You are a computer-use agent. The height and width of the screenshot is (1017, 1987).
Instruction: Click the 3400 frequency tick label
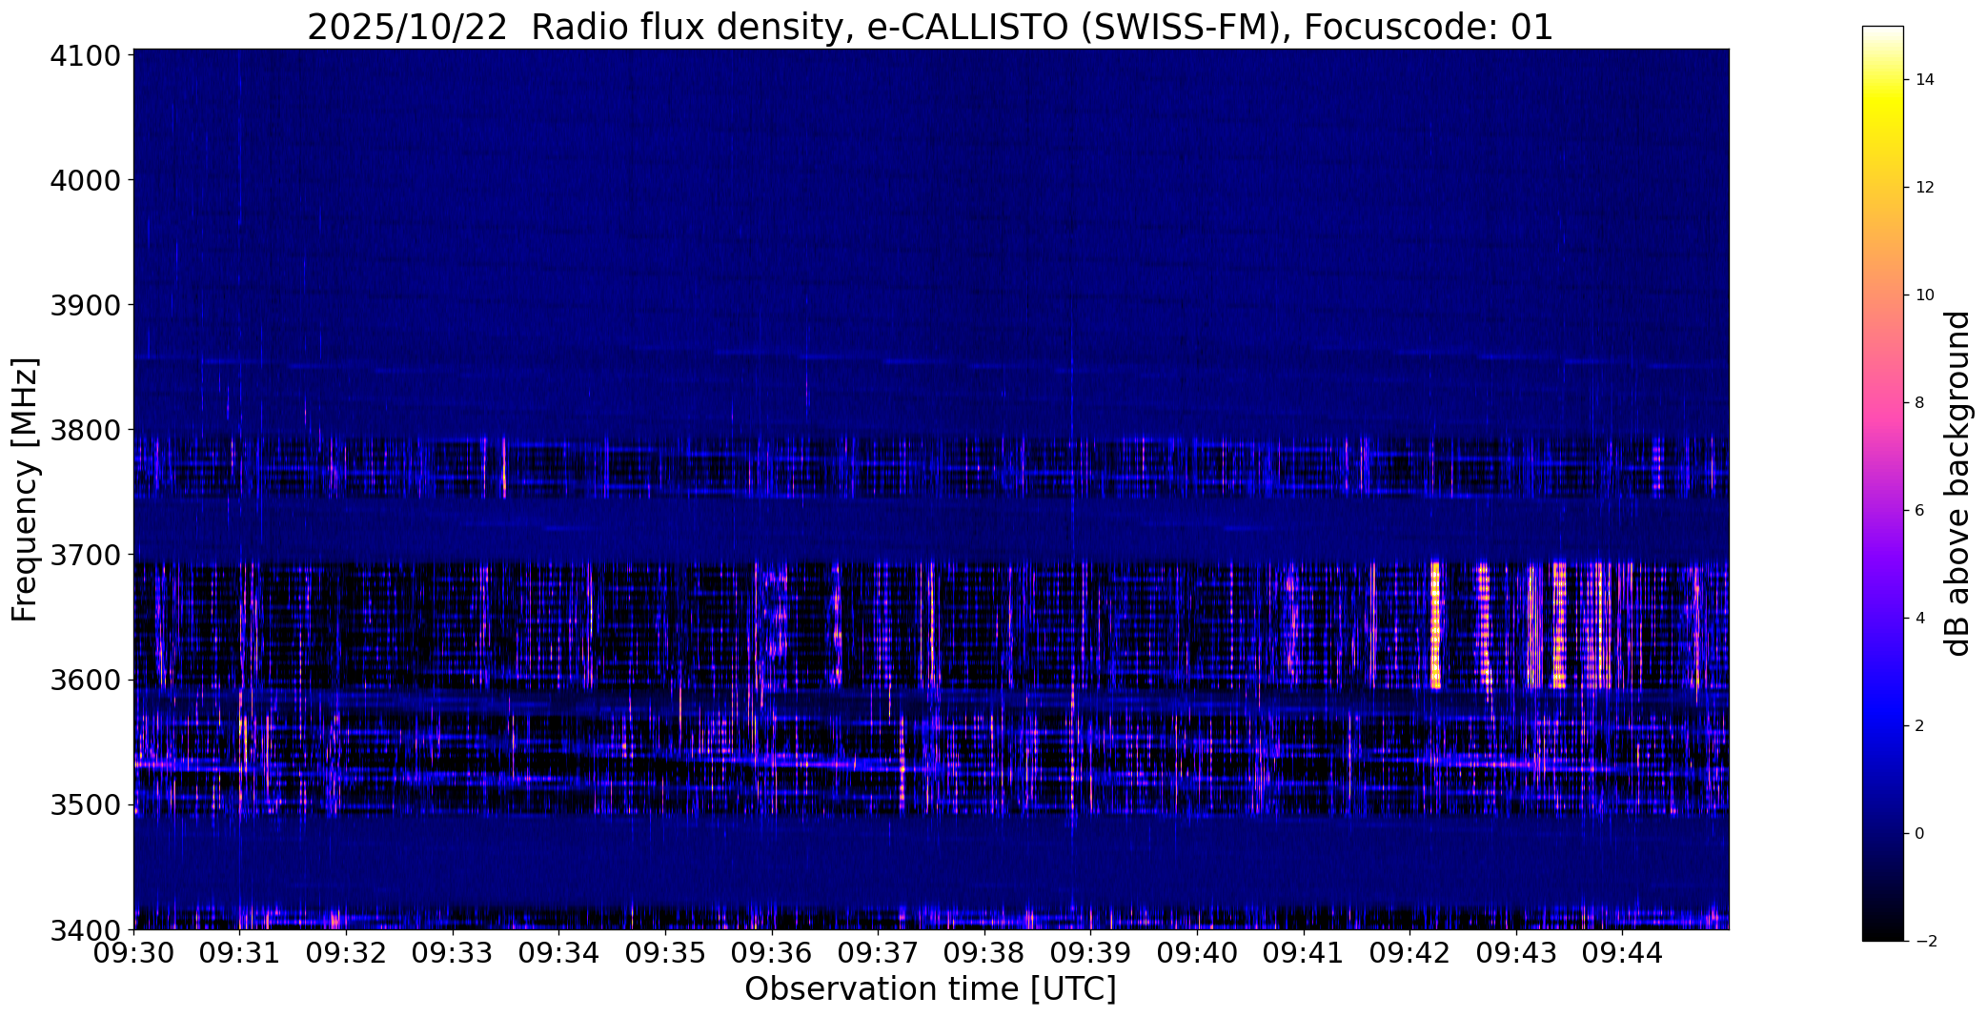87,929
